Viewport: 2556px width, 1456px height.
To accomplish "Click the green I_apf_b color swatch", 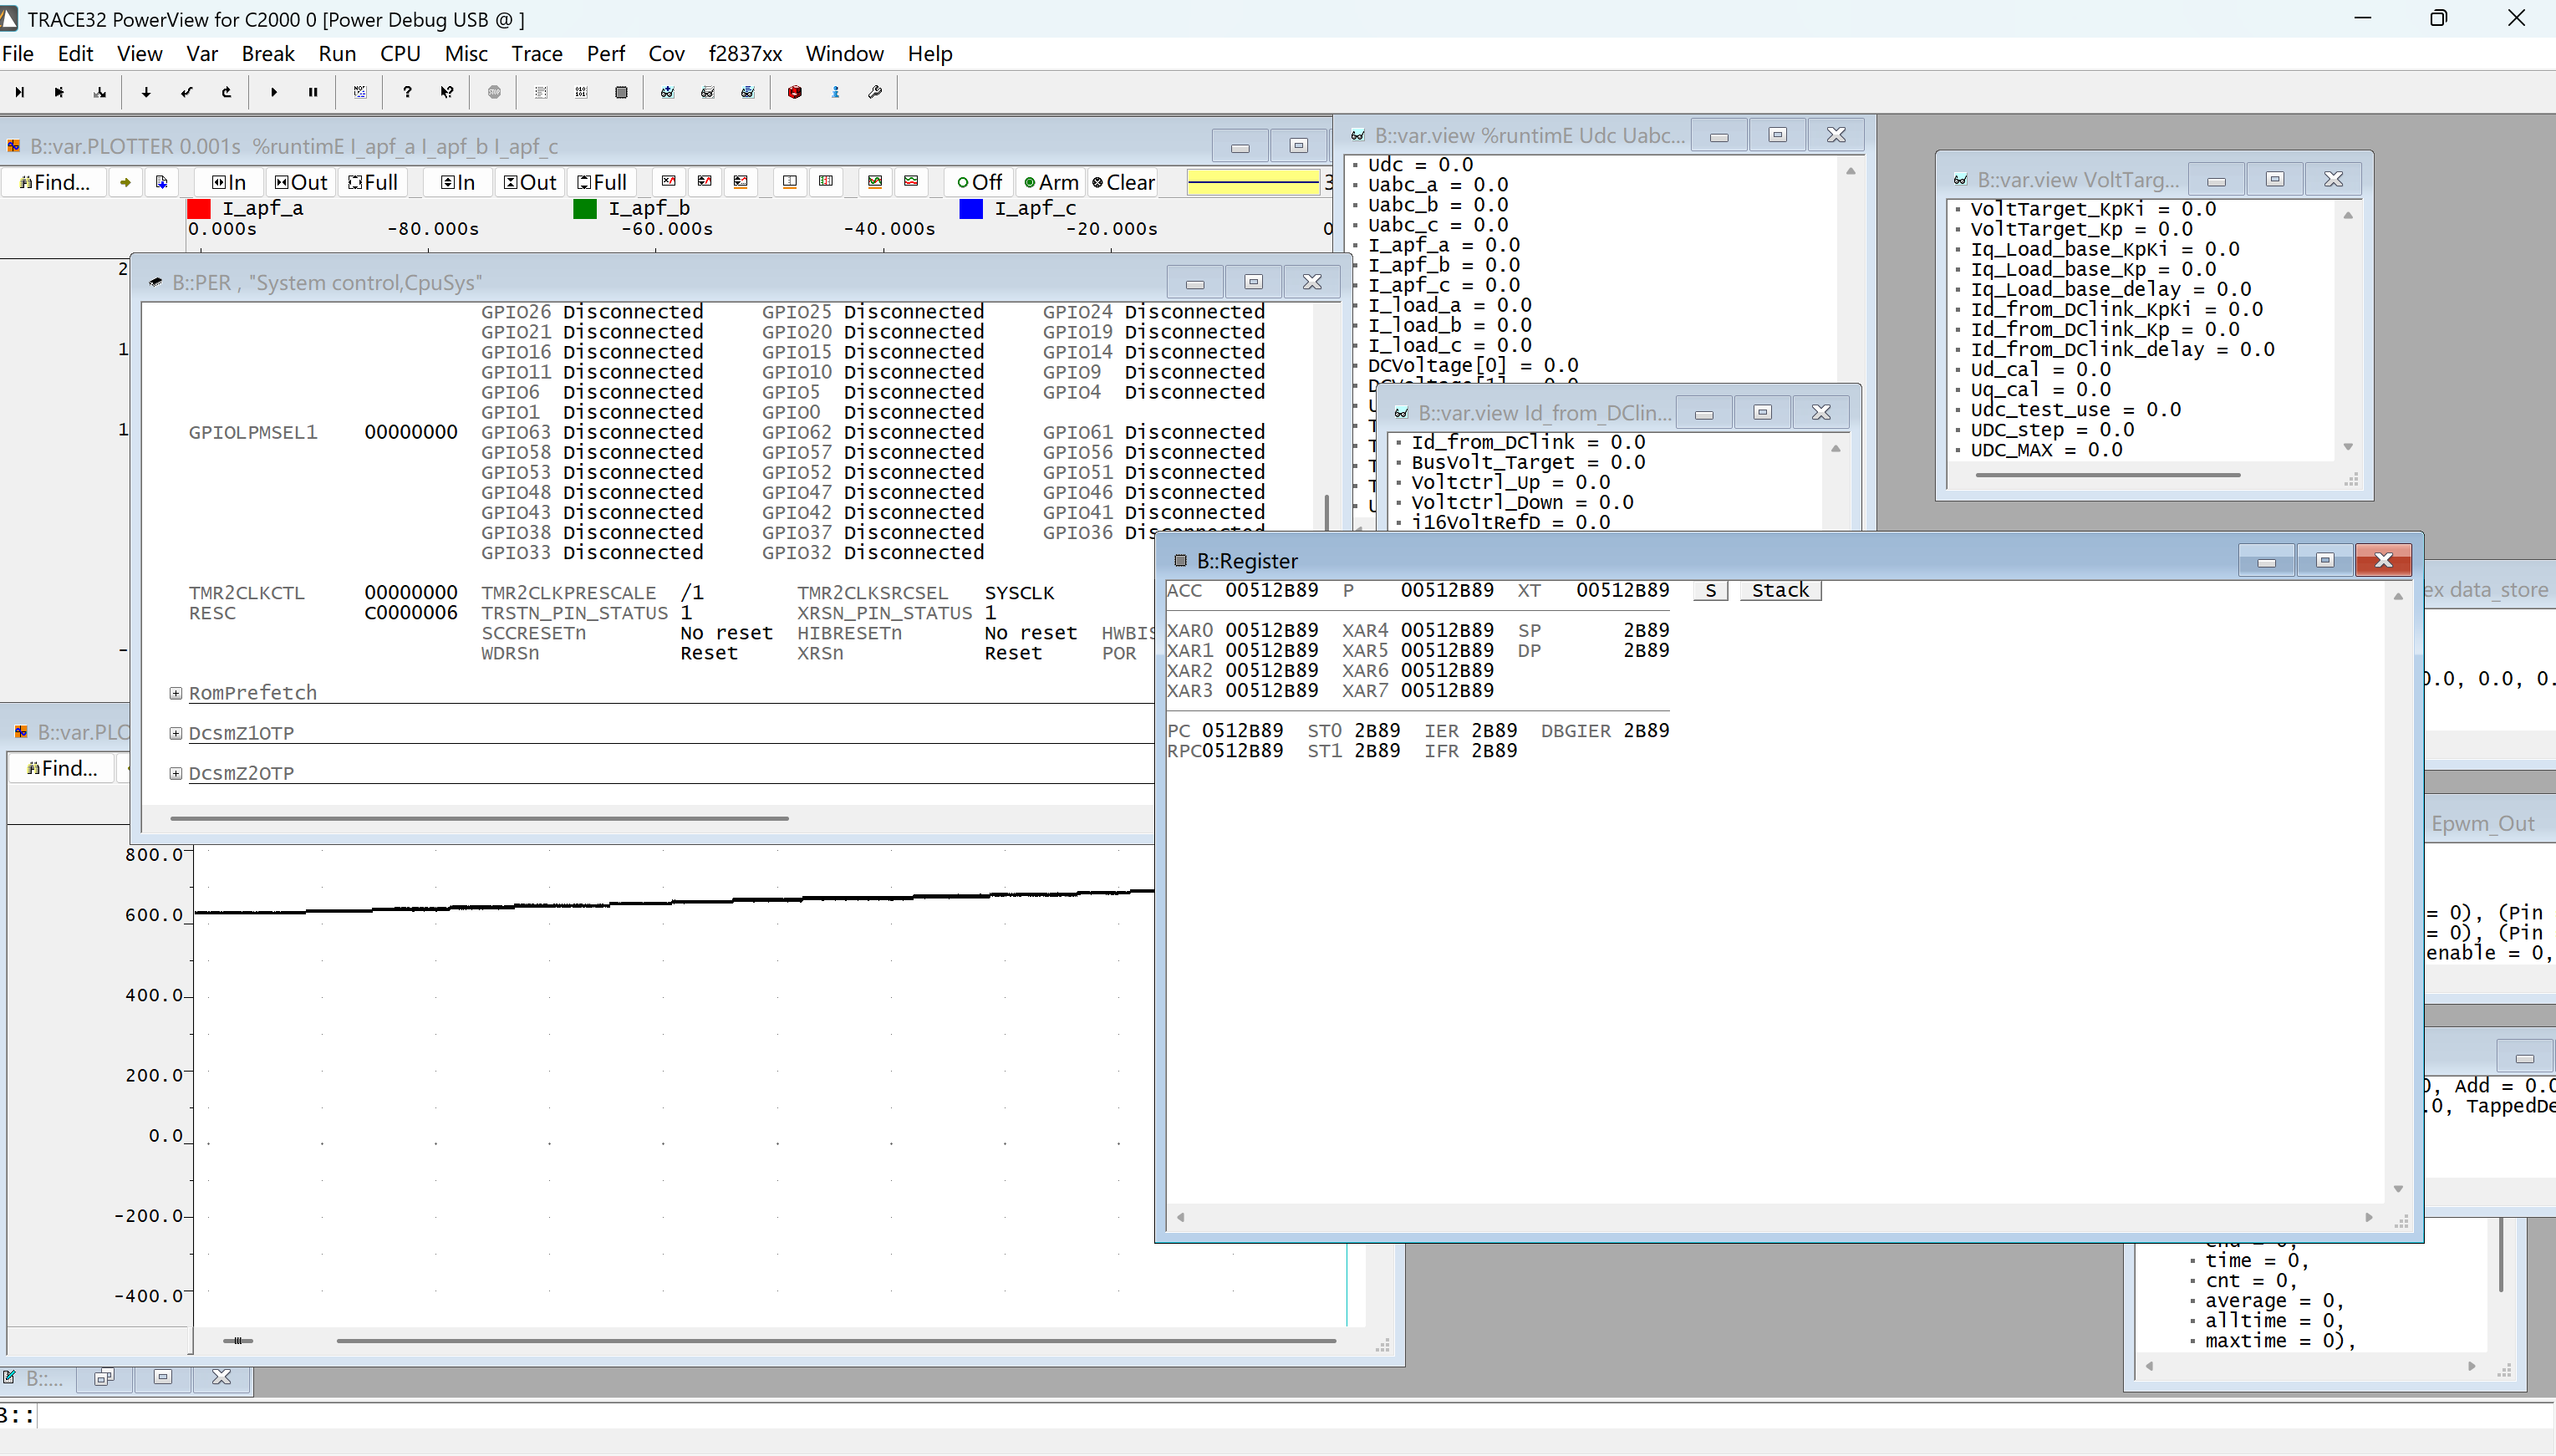I will pos(585,208).
